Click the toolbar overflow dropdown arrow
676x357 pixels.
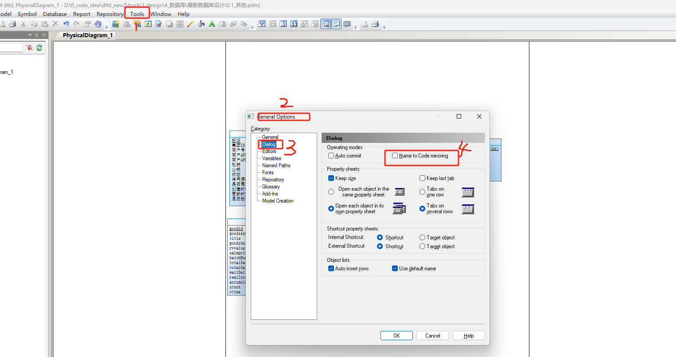pos(106,27)
